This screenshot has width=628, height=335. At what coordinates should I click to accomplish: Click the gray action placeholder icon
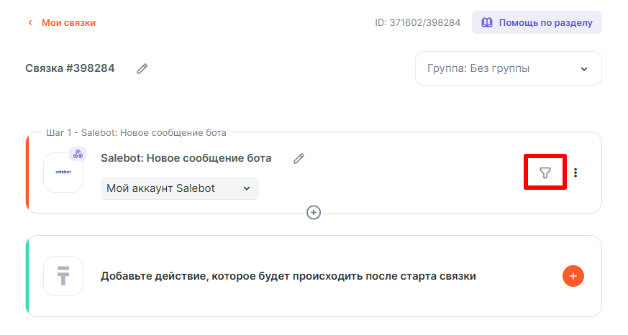[x=63, y=276]
